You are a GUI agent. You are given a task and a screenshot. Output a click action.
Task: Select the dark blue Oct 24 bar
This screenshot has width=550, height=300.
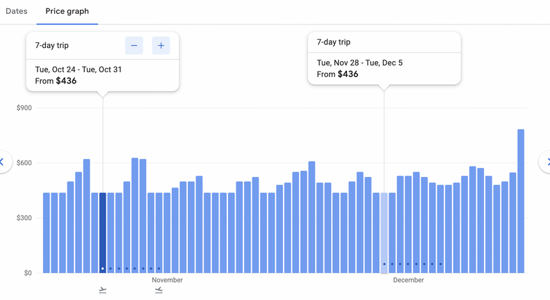[x=103, y=233]
